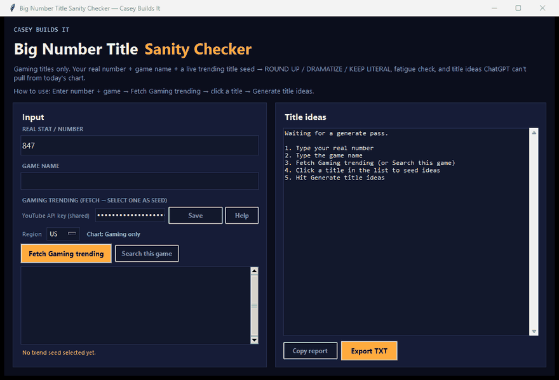The width and height of the screenshot is (559, 380).
Task: Click the line '1. Type your real number'
Action: (329, 148)
